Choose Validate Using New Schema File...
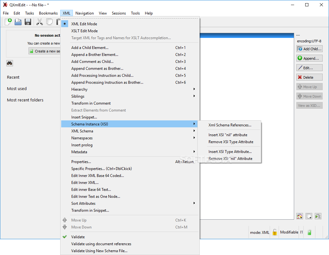Screen dimensions: 329x255 point(130,251)
